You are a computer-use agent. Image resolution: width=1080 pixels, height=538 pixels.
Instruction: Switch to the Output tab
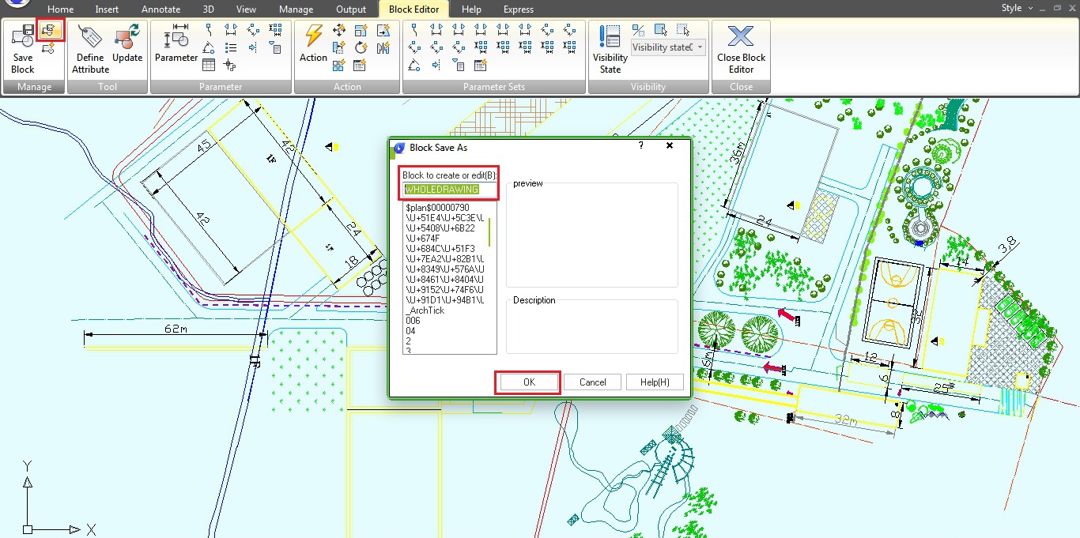350,9
